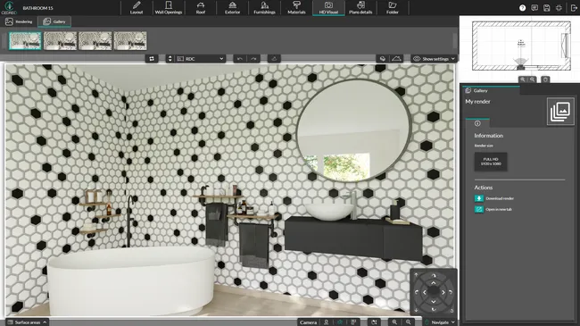The image size is (580, 326).
Task: Lower camera with down arrow on navigation pad corner
Action: point(416,311)
